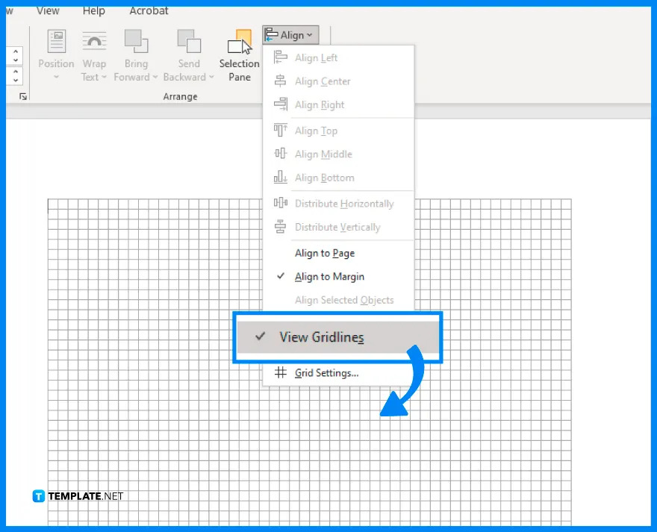
Task: Click the Acrobat menu item
Action: (x=148, y=10)
